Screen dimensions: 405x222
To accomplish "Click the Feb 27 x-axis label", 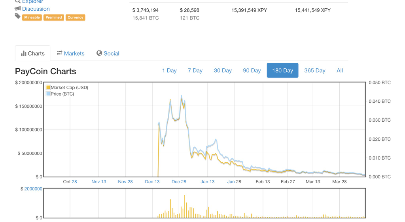I will pyautogui.click(x=288, y=182).
